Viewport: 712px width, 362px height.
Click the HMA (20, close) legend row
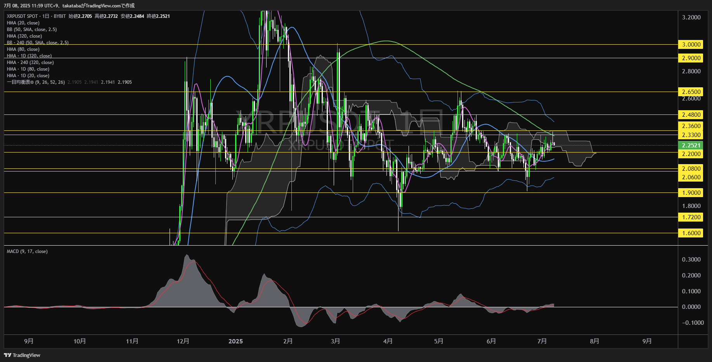[23, 23]
